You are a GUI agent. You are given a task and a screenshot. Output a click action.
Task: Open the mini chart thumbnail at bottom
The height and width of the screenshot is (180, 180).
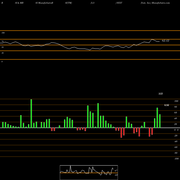coord(89,172)
